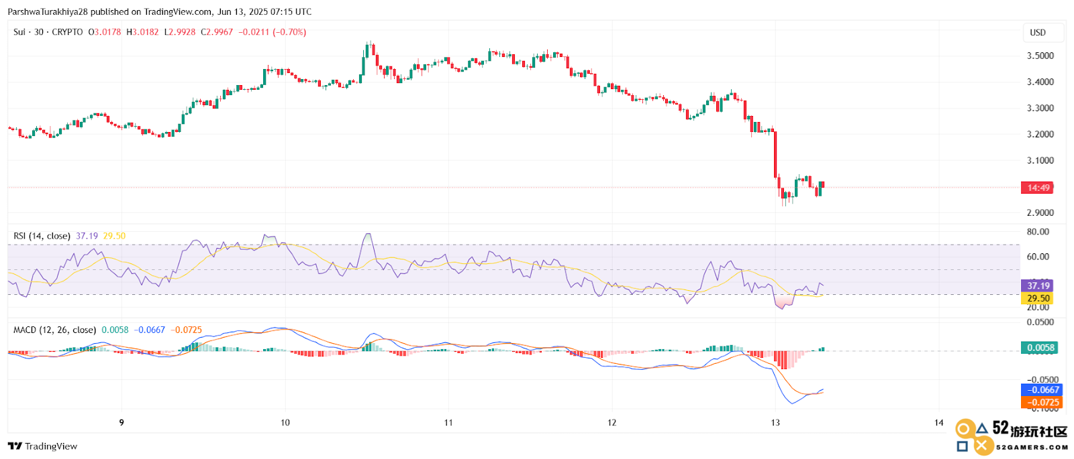Screen dimensions: 1074x459
Task: Select the RSI (14, close) indicator legend
Action: [x=42, y=236]
